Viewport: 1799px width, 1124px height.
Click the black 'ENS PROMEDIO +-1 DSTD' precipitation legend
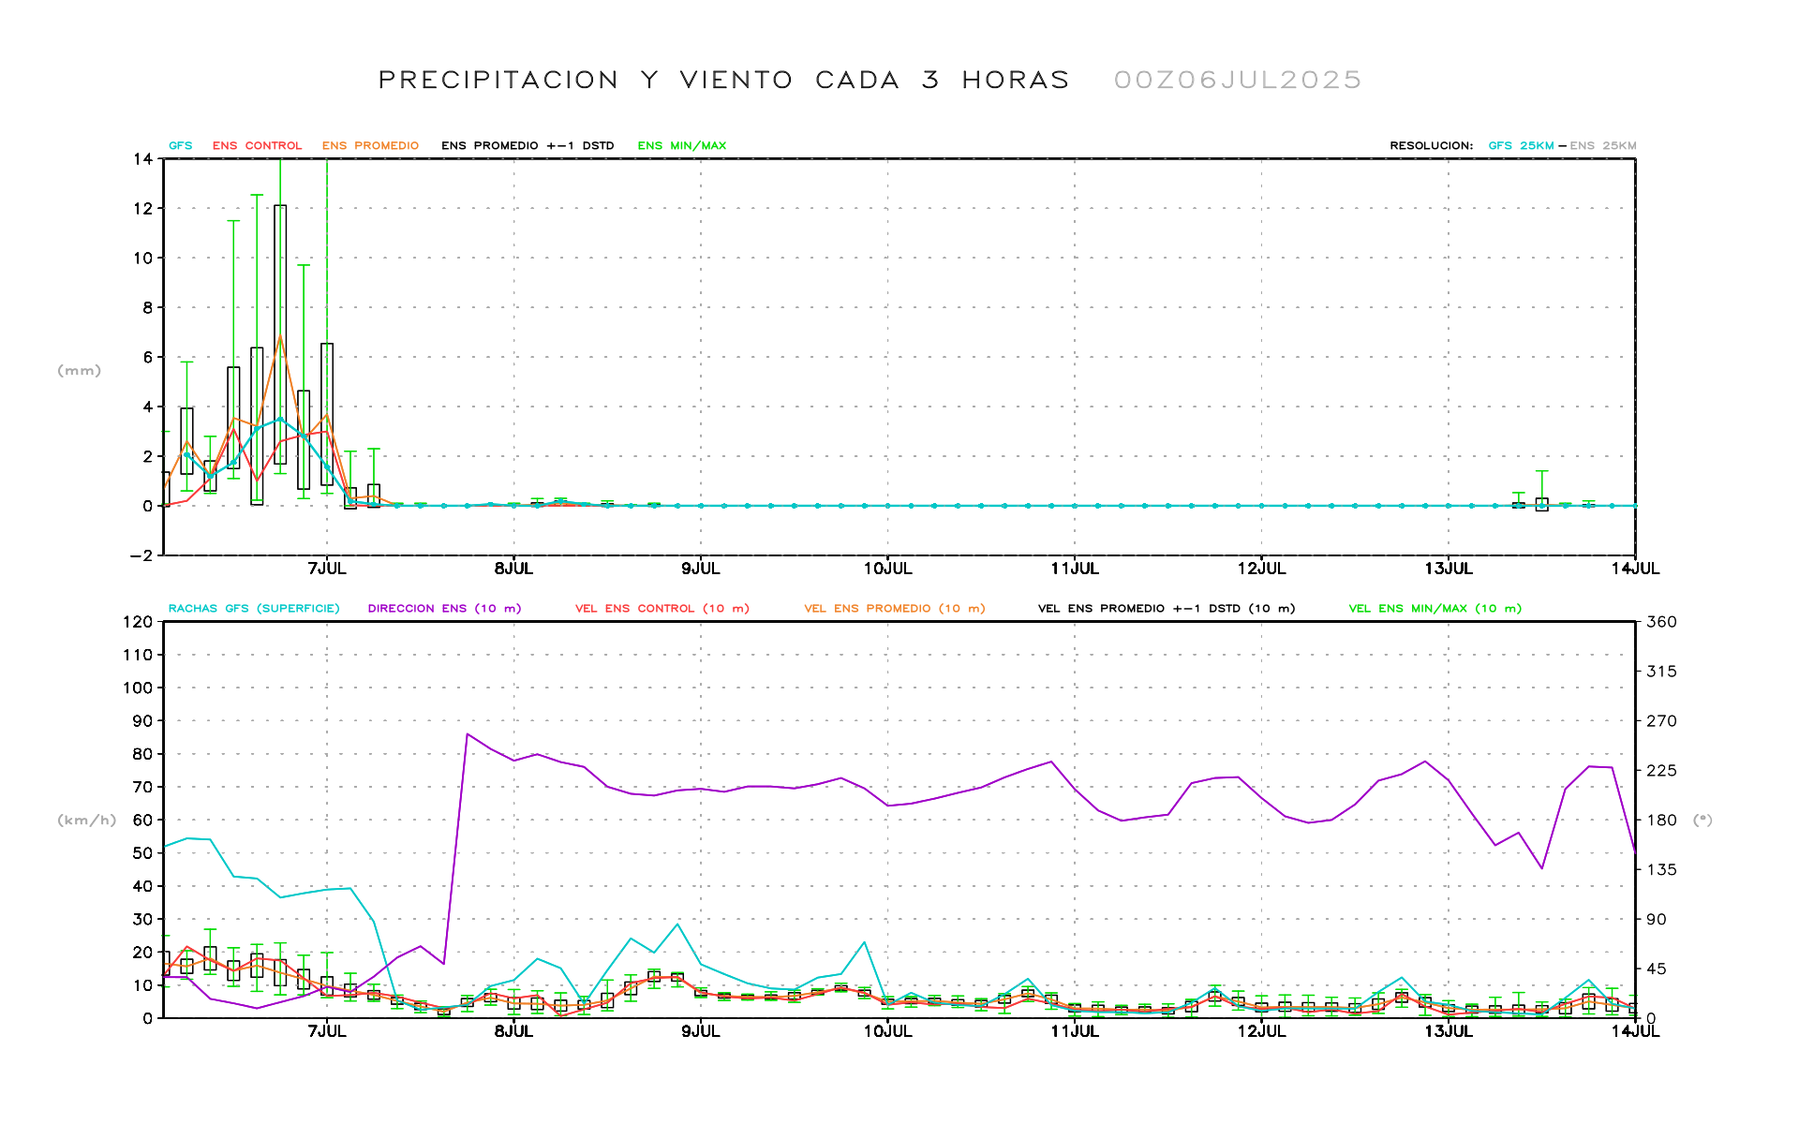[x=528, y=145]
